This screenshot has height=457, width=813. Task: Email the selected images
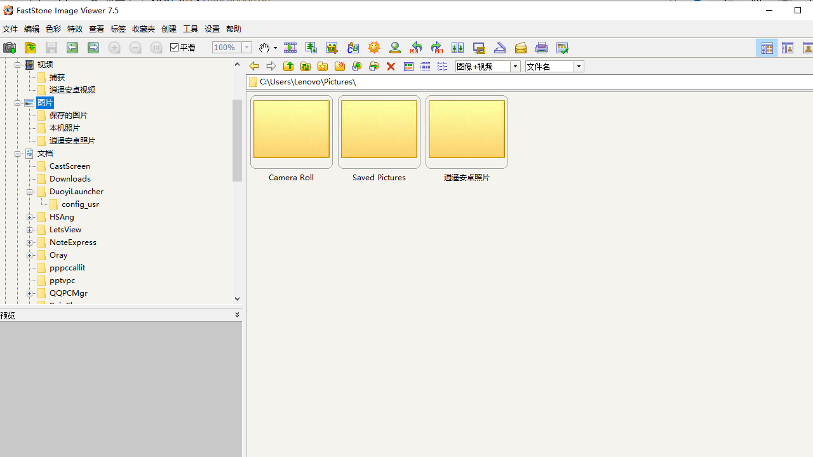tap(520, 48)
